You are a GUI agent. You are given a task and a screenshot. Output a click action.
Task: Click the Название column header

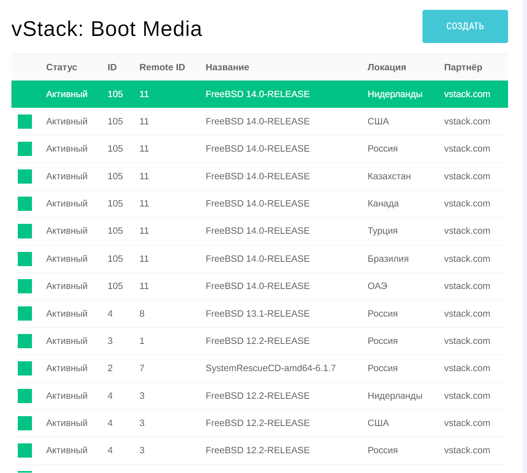227,67
